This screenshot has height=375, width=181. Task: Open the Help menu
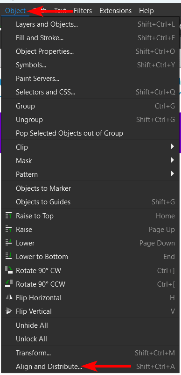[x=146, y=11]
